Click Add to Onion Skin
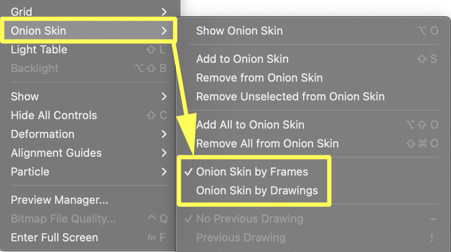This screenshot has height=252, width=451. tap(242, 59)
